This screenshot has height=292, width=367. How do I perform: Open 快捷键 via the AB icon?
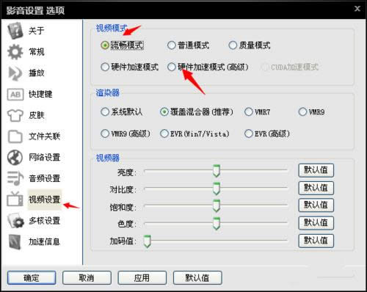(15, 95)
